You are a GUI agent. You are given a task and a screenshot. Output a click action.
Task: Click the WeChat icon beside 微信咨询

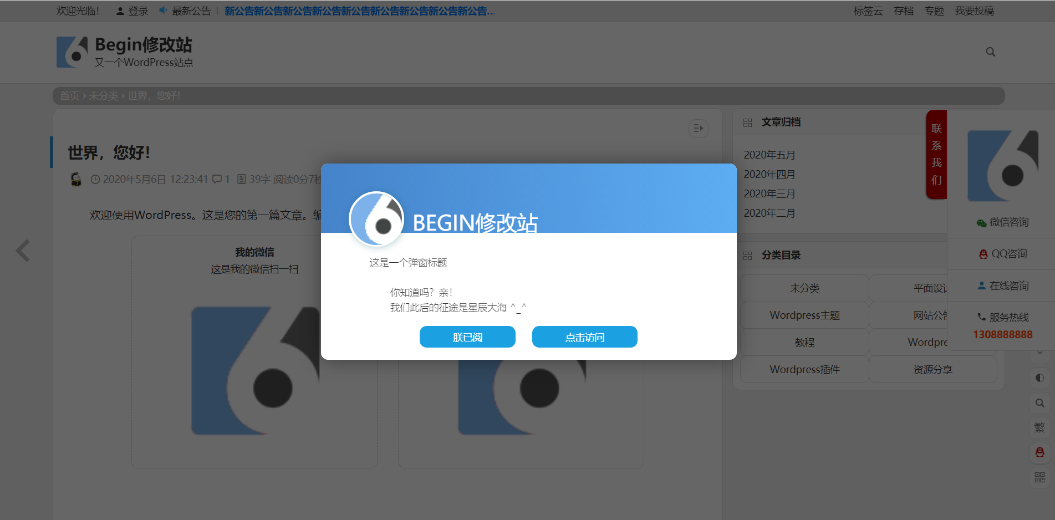click(981, 223)
